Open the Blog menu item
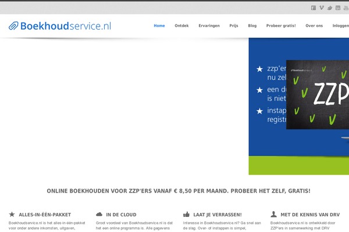The height and width of the screenshot is (232, 349). coord(252,26)
